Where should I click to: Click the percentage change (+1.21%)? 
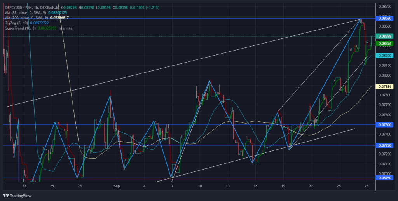point(152,8)
